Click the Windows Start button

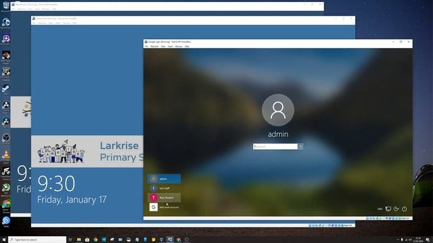[4, 240]
